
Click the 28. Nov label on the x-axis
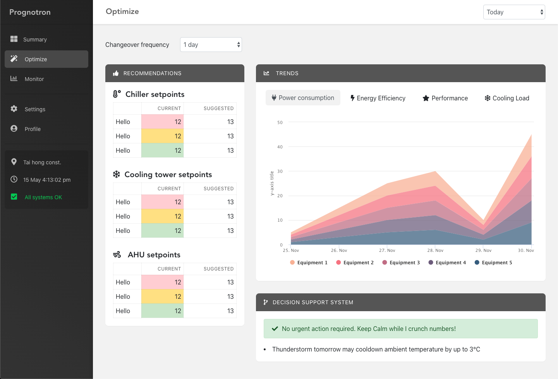point(435,250)
